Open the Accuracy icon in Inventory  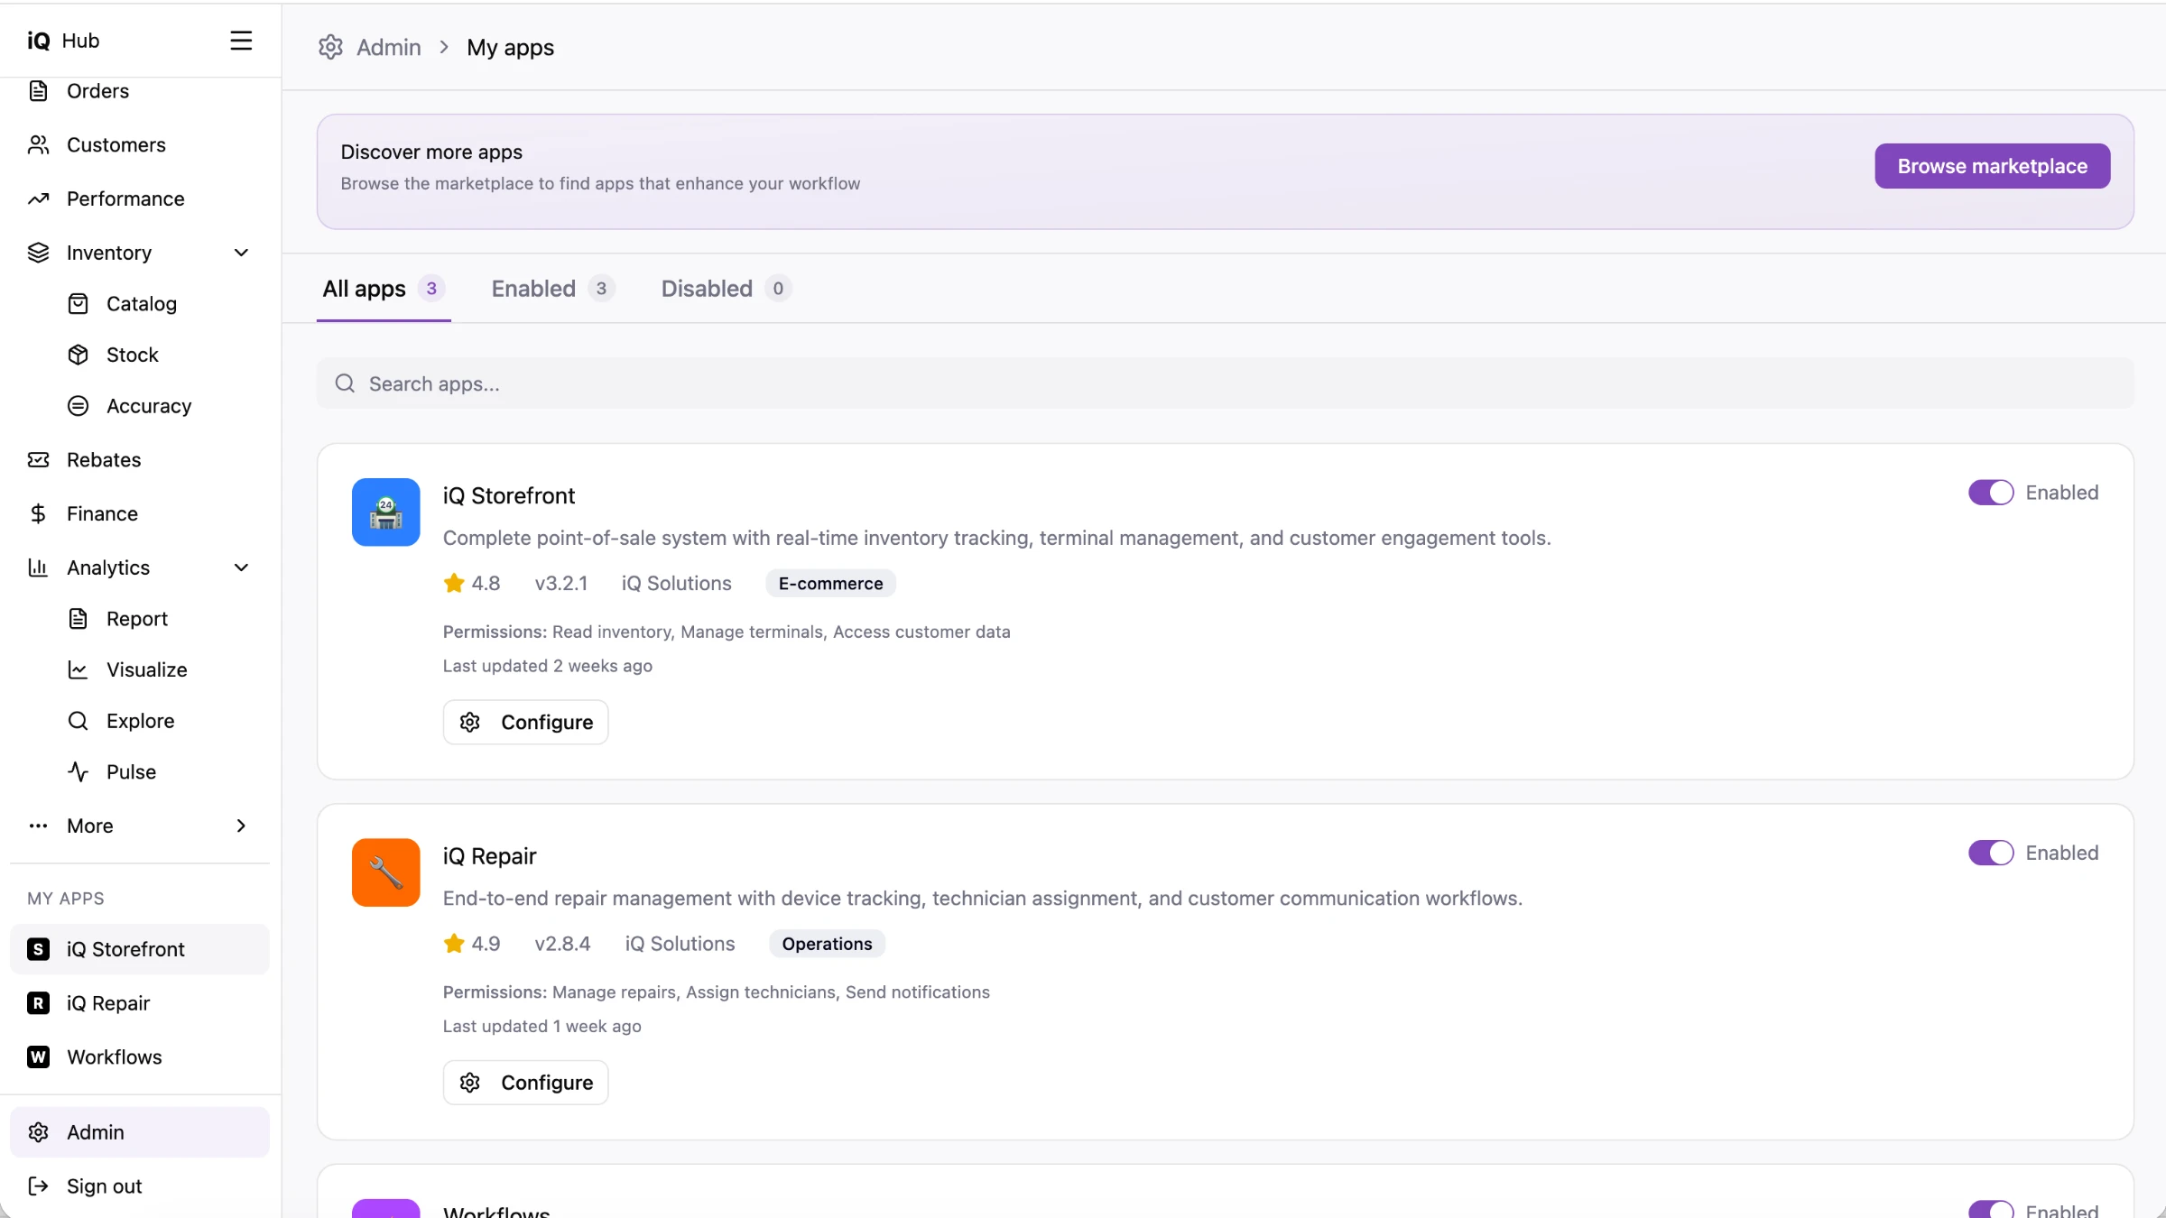tap(79, 406)
